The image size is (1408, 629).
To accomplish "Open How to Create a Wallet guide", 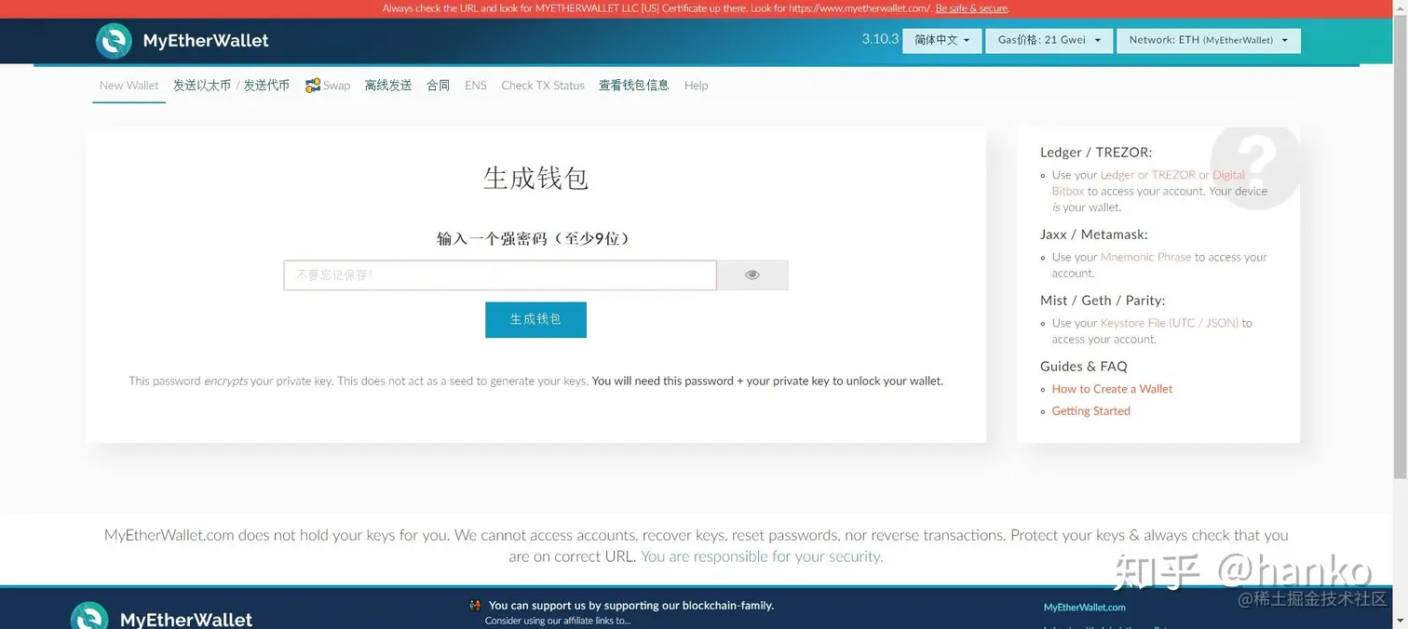I will [1112, 389].
